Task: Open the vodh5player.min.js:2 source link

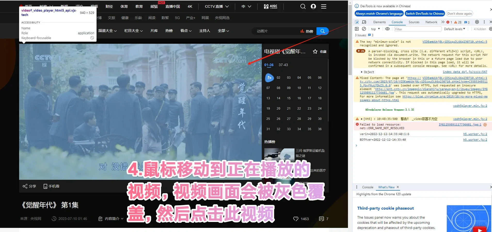Action: (470, 106)
